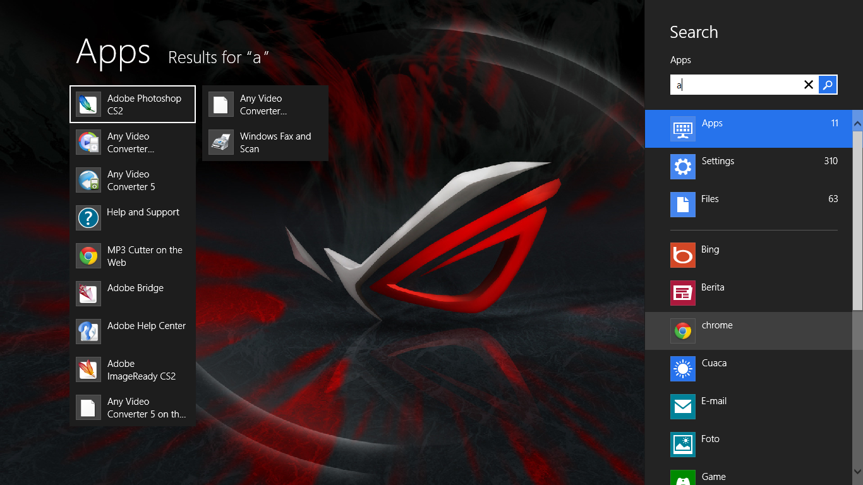Click the "E-mail" label
This screenshot has width=863, height=485.
tap(714, 401)
